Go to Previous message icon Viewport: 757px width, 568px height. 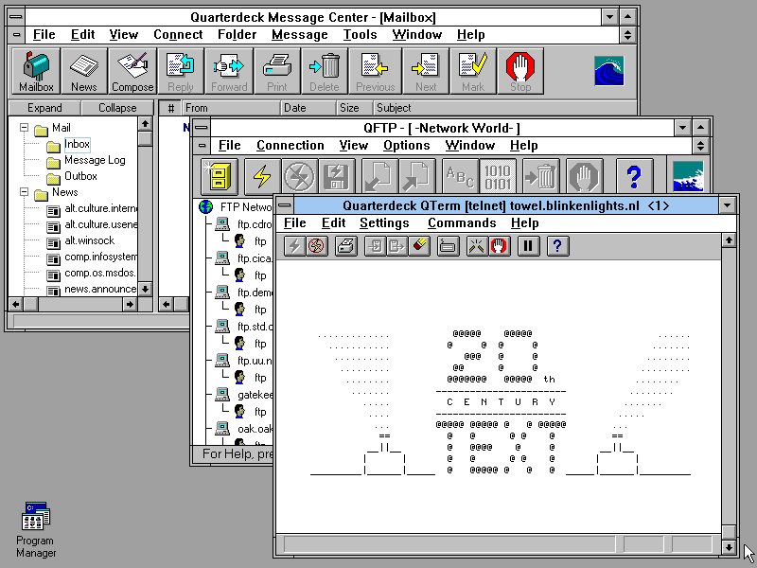pyautogui.click(x=375, y=71)
